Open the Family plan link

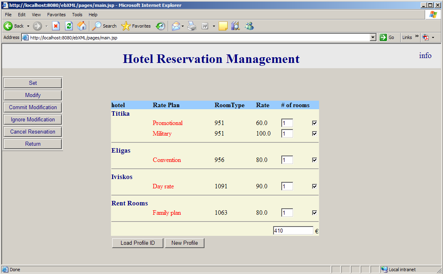click(167, 213)
